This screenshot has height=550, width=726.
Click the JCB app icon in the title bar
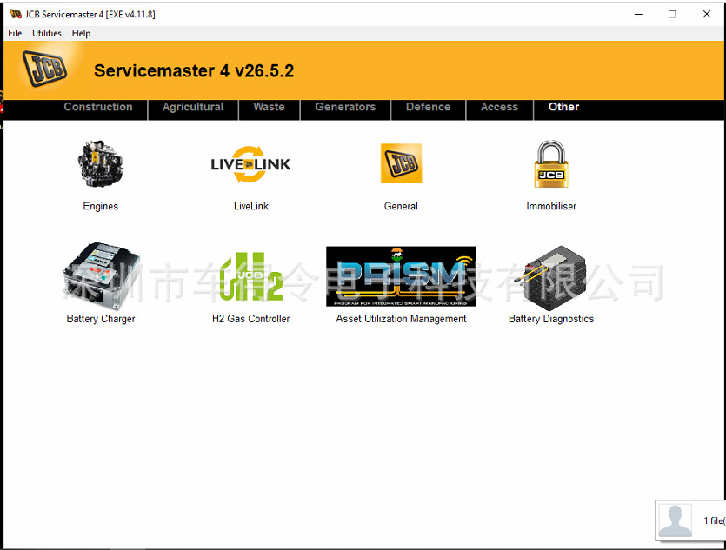[x=16, y=14]
